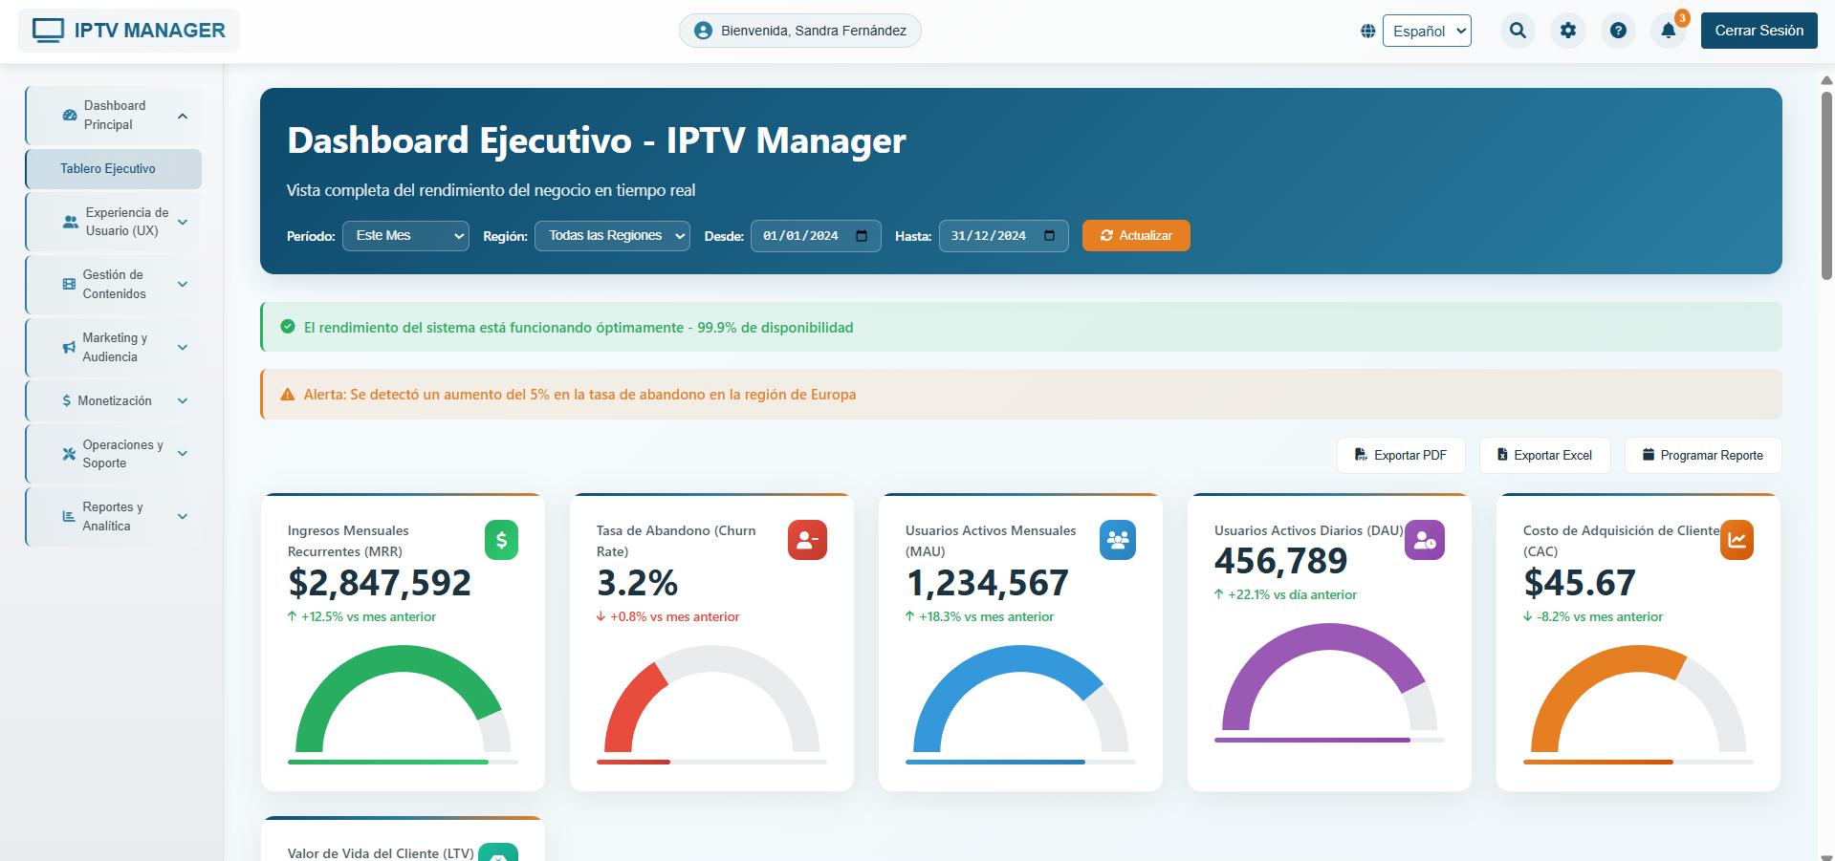The width and height of the screenshot is (1835, 861).
Task: Open Reportes y Analítica in the sidebar
Action: pos(112,516)
